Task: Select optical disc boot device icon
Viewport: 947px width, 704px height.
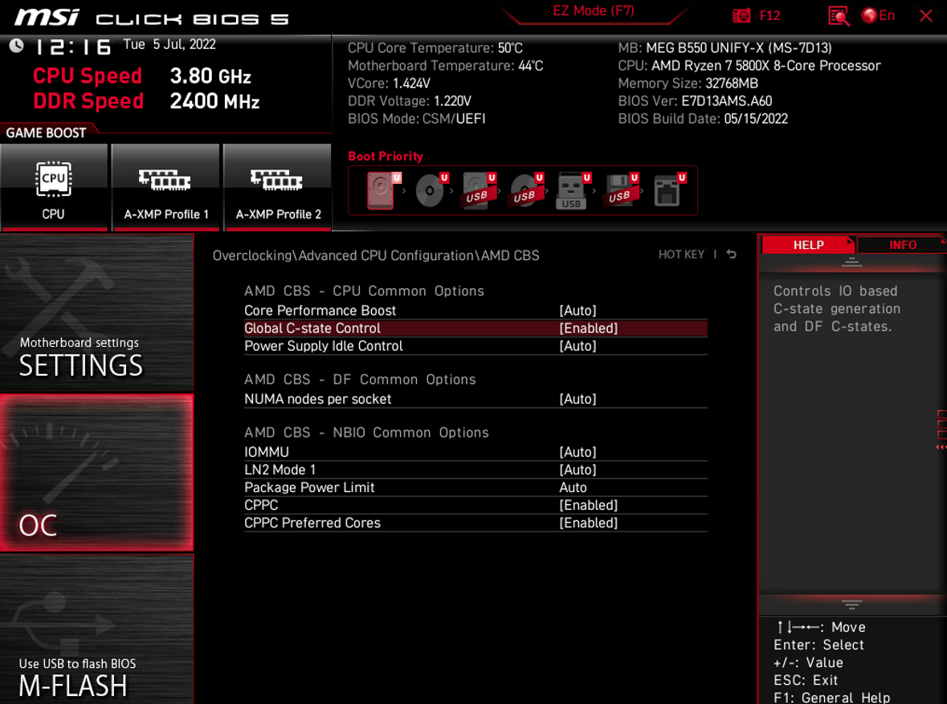Action: tap(431, 190)
